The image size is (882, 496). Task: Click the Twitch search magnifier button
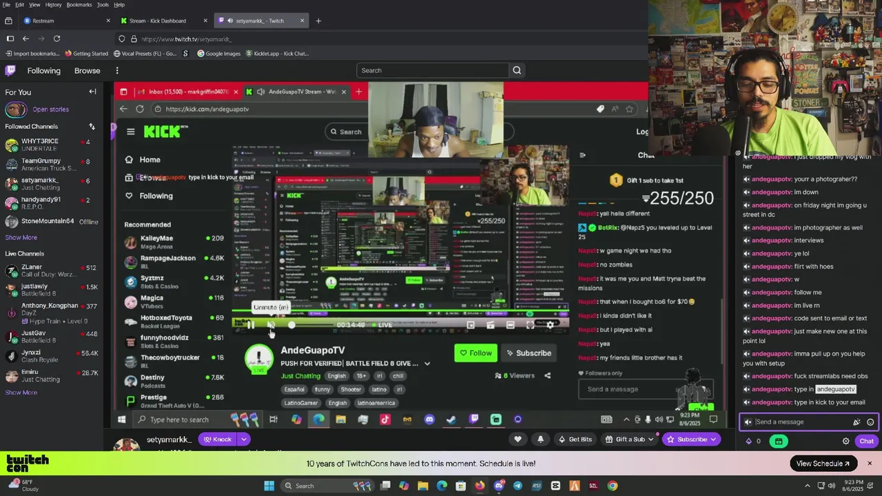[x=517, y=70]
